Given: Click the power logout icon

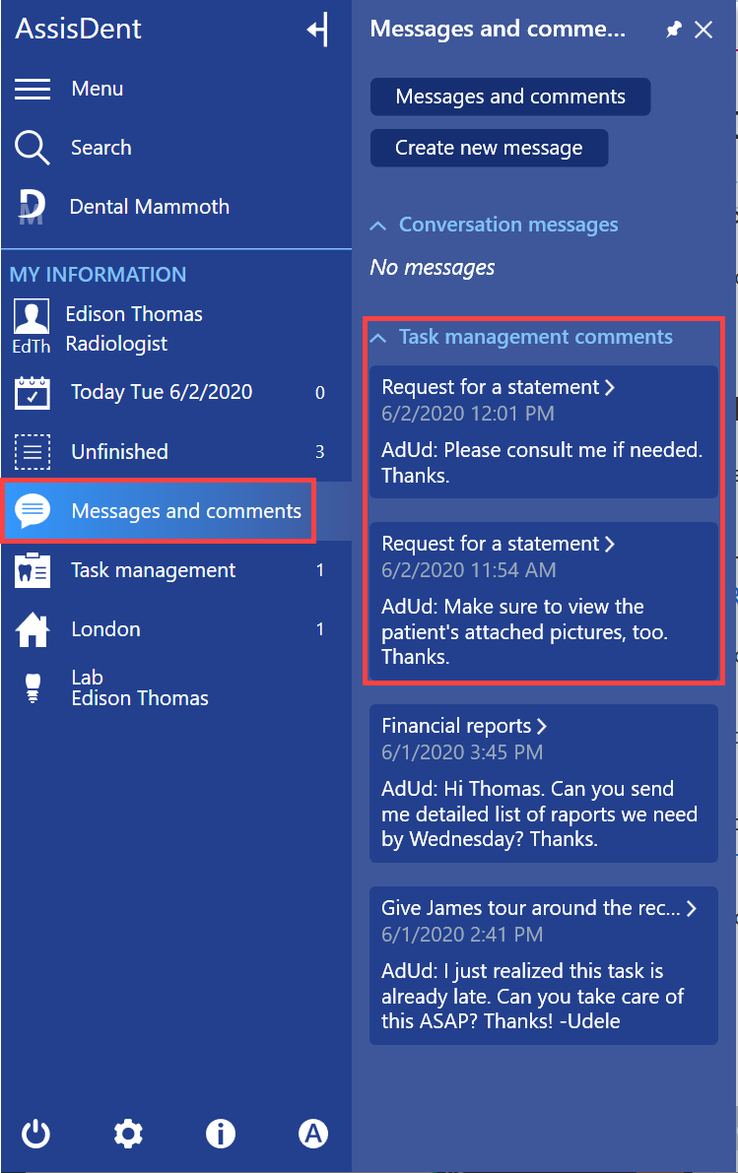Looking at the screenshot, I should coord(35,1135).
